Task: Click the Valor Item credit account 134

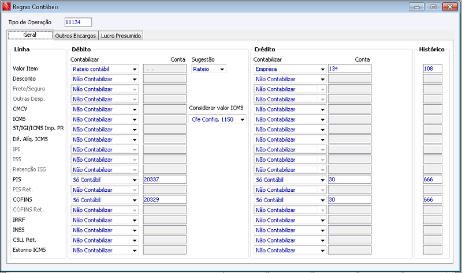Action: [x=349, y=69]
